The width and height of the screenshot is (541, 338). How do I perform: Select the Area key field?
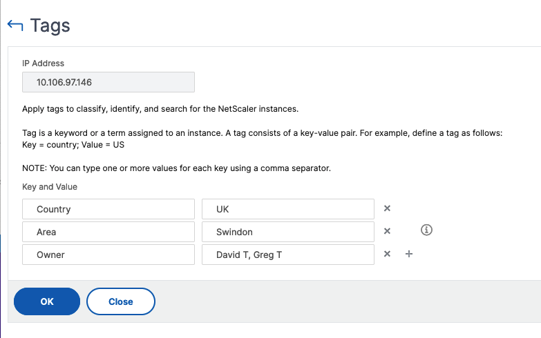click(x=108, y=232)
